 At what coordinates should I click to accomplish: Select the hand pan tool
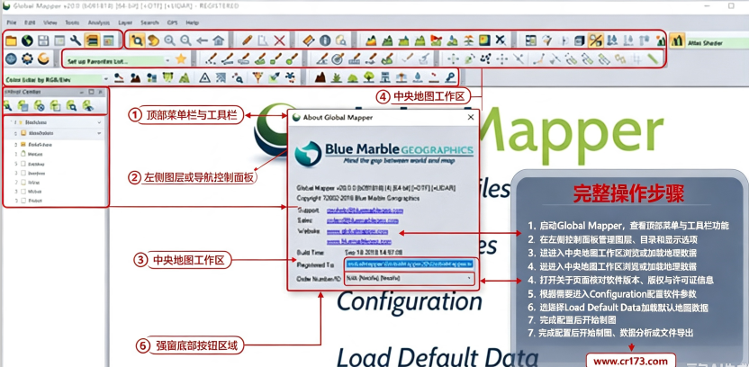(x=153, y=40)
